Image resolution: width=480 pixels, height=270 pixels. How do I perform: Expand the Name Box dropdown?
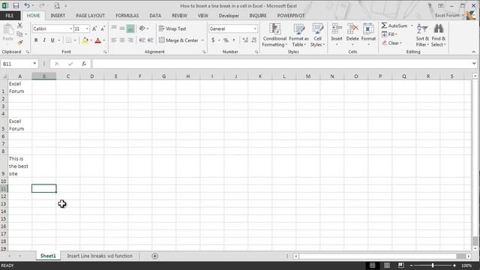click(34, 64)
